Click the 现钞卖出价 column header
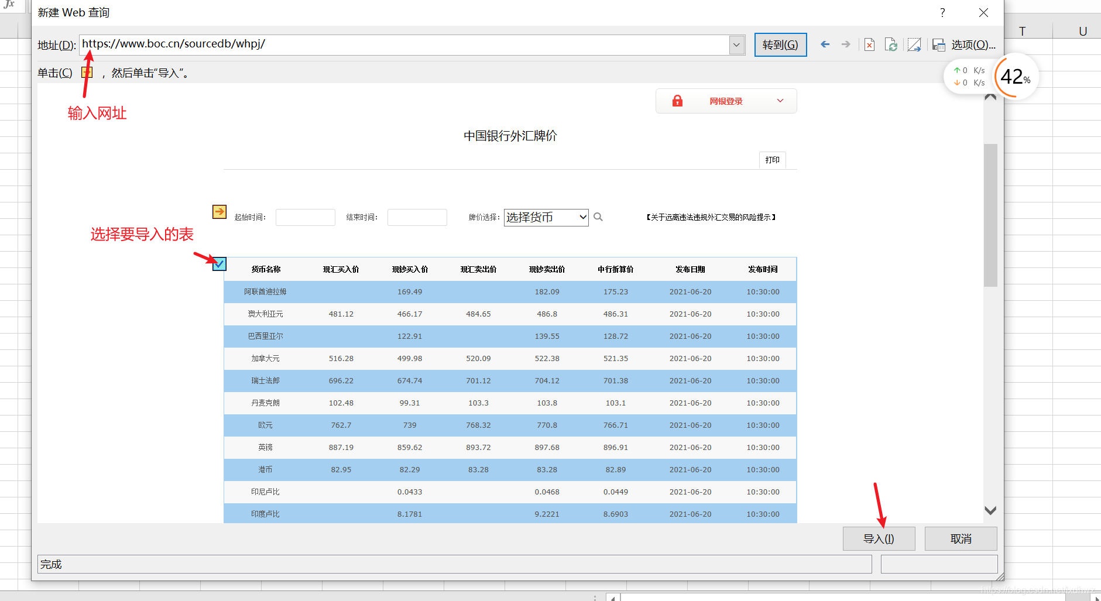1101x601 pixels. pos(547,269)
